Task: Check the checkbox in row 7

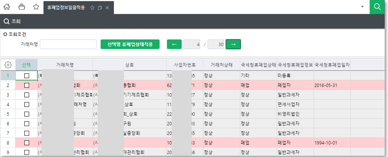Action: click(27, 133)
